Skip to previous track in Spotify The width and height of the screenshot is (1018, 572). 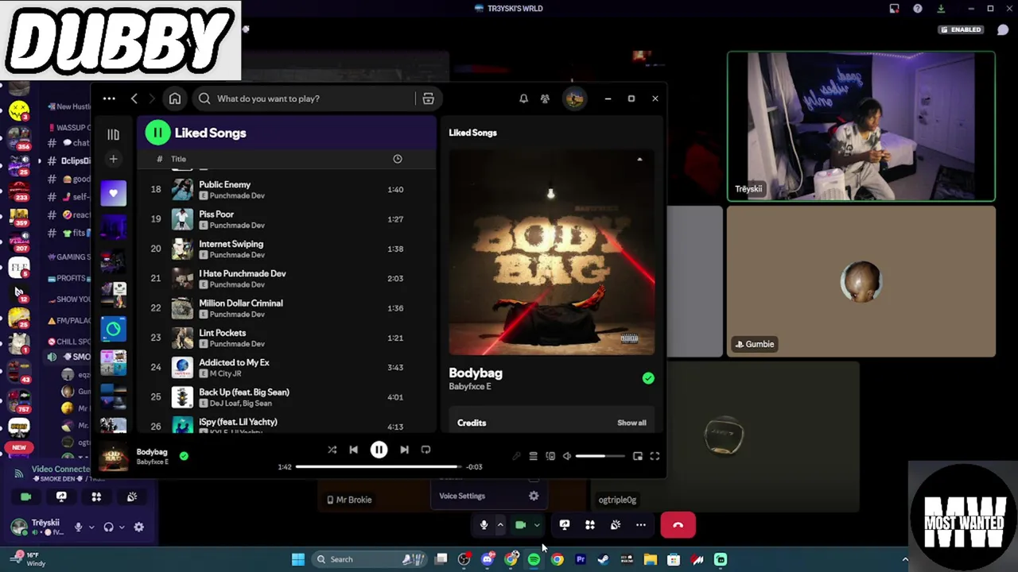(x=354, y=450)
